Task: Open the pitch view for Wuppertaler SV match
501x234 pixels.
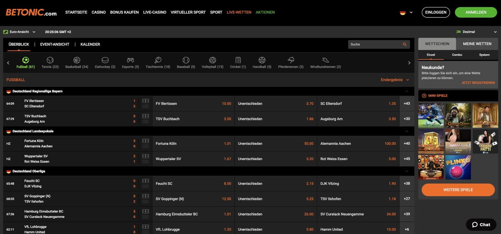Action: (146, 156)
